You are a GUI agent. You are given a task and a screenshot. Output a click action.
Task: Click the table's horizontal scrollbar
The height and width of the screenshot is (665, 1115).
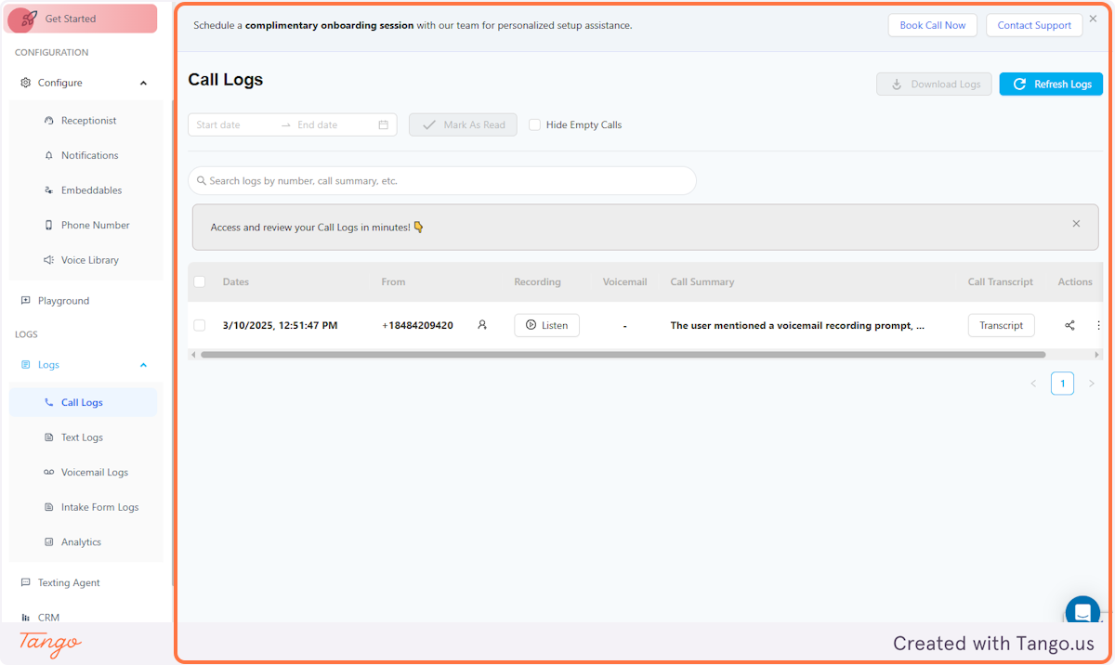click(x=623, y=355)
